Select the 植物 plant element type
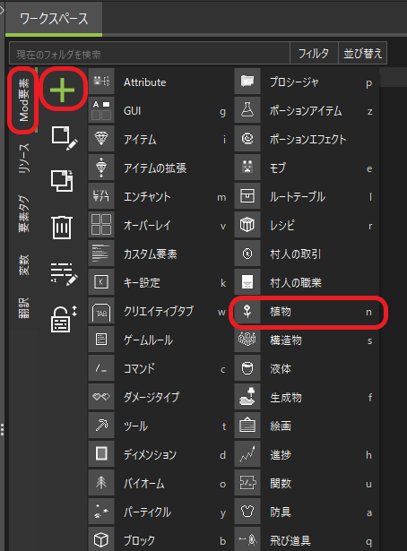 point(307,312)
